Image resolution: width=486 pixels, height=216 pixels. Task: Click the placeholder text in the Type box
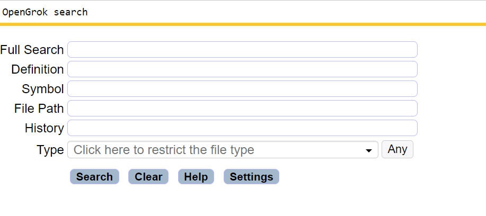[x=164, y=150]
